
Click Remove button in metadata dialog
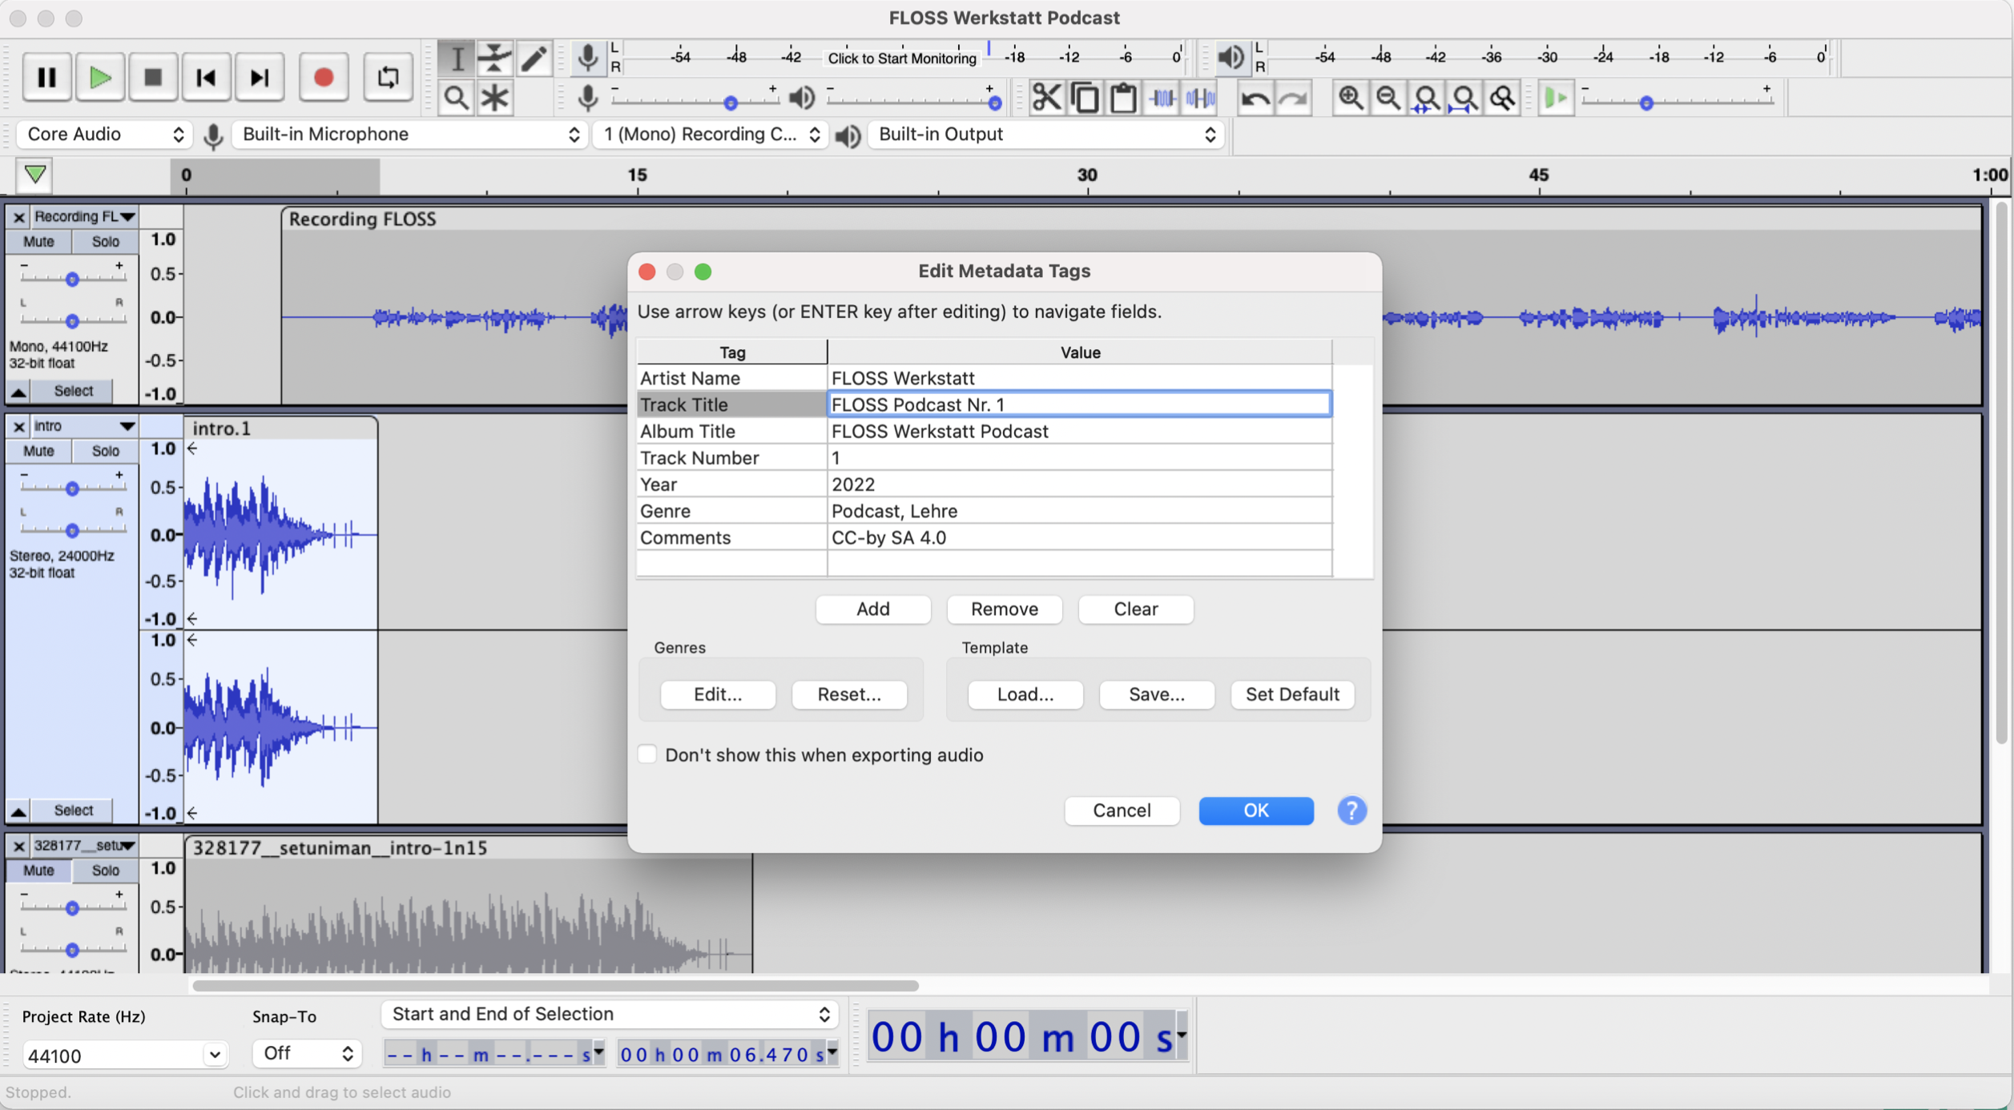tap(1004, 609)
